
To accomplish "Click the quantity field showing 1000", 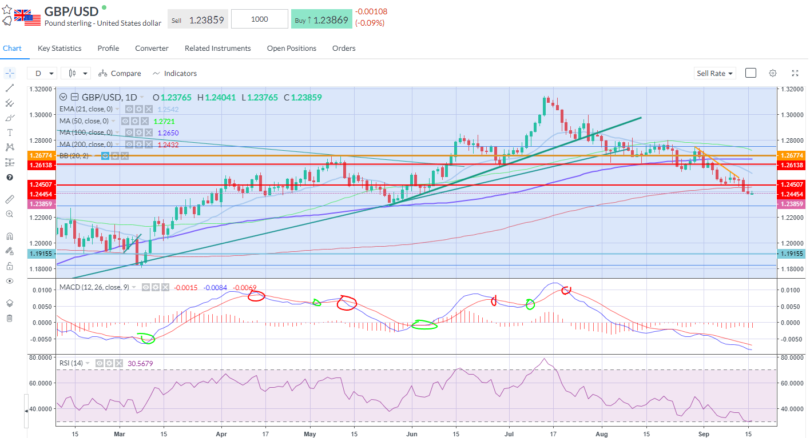I will pyautogui.click(x=259, y=19).
